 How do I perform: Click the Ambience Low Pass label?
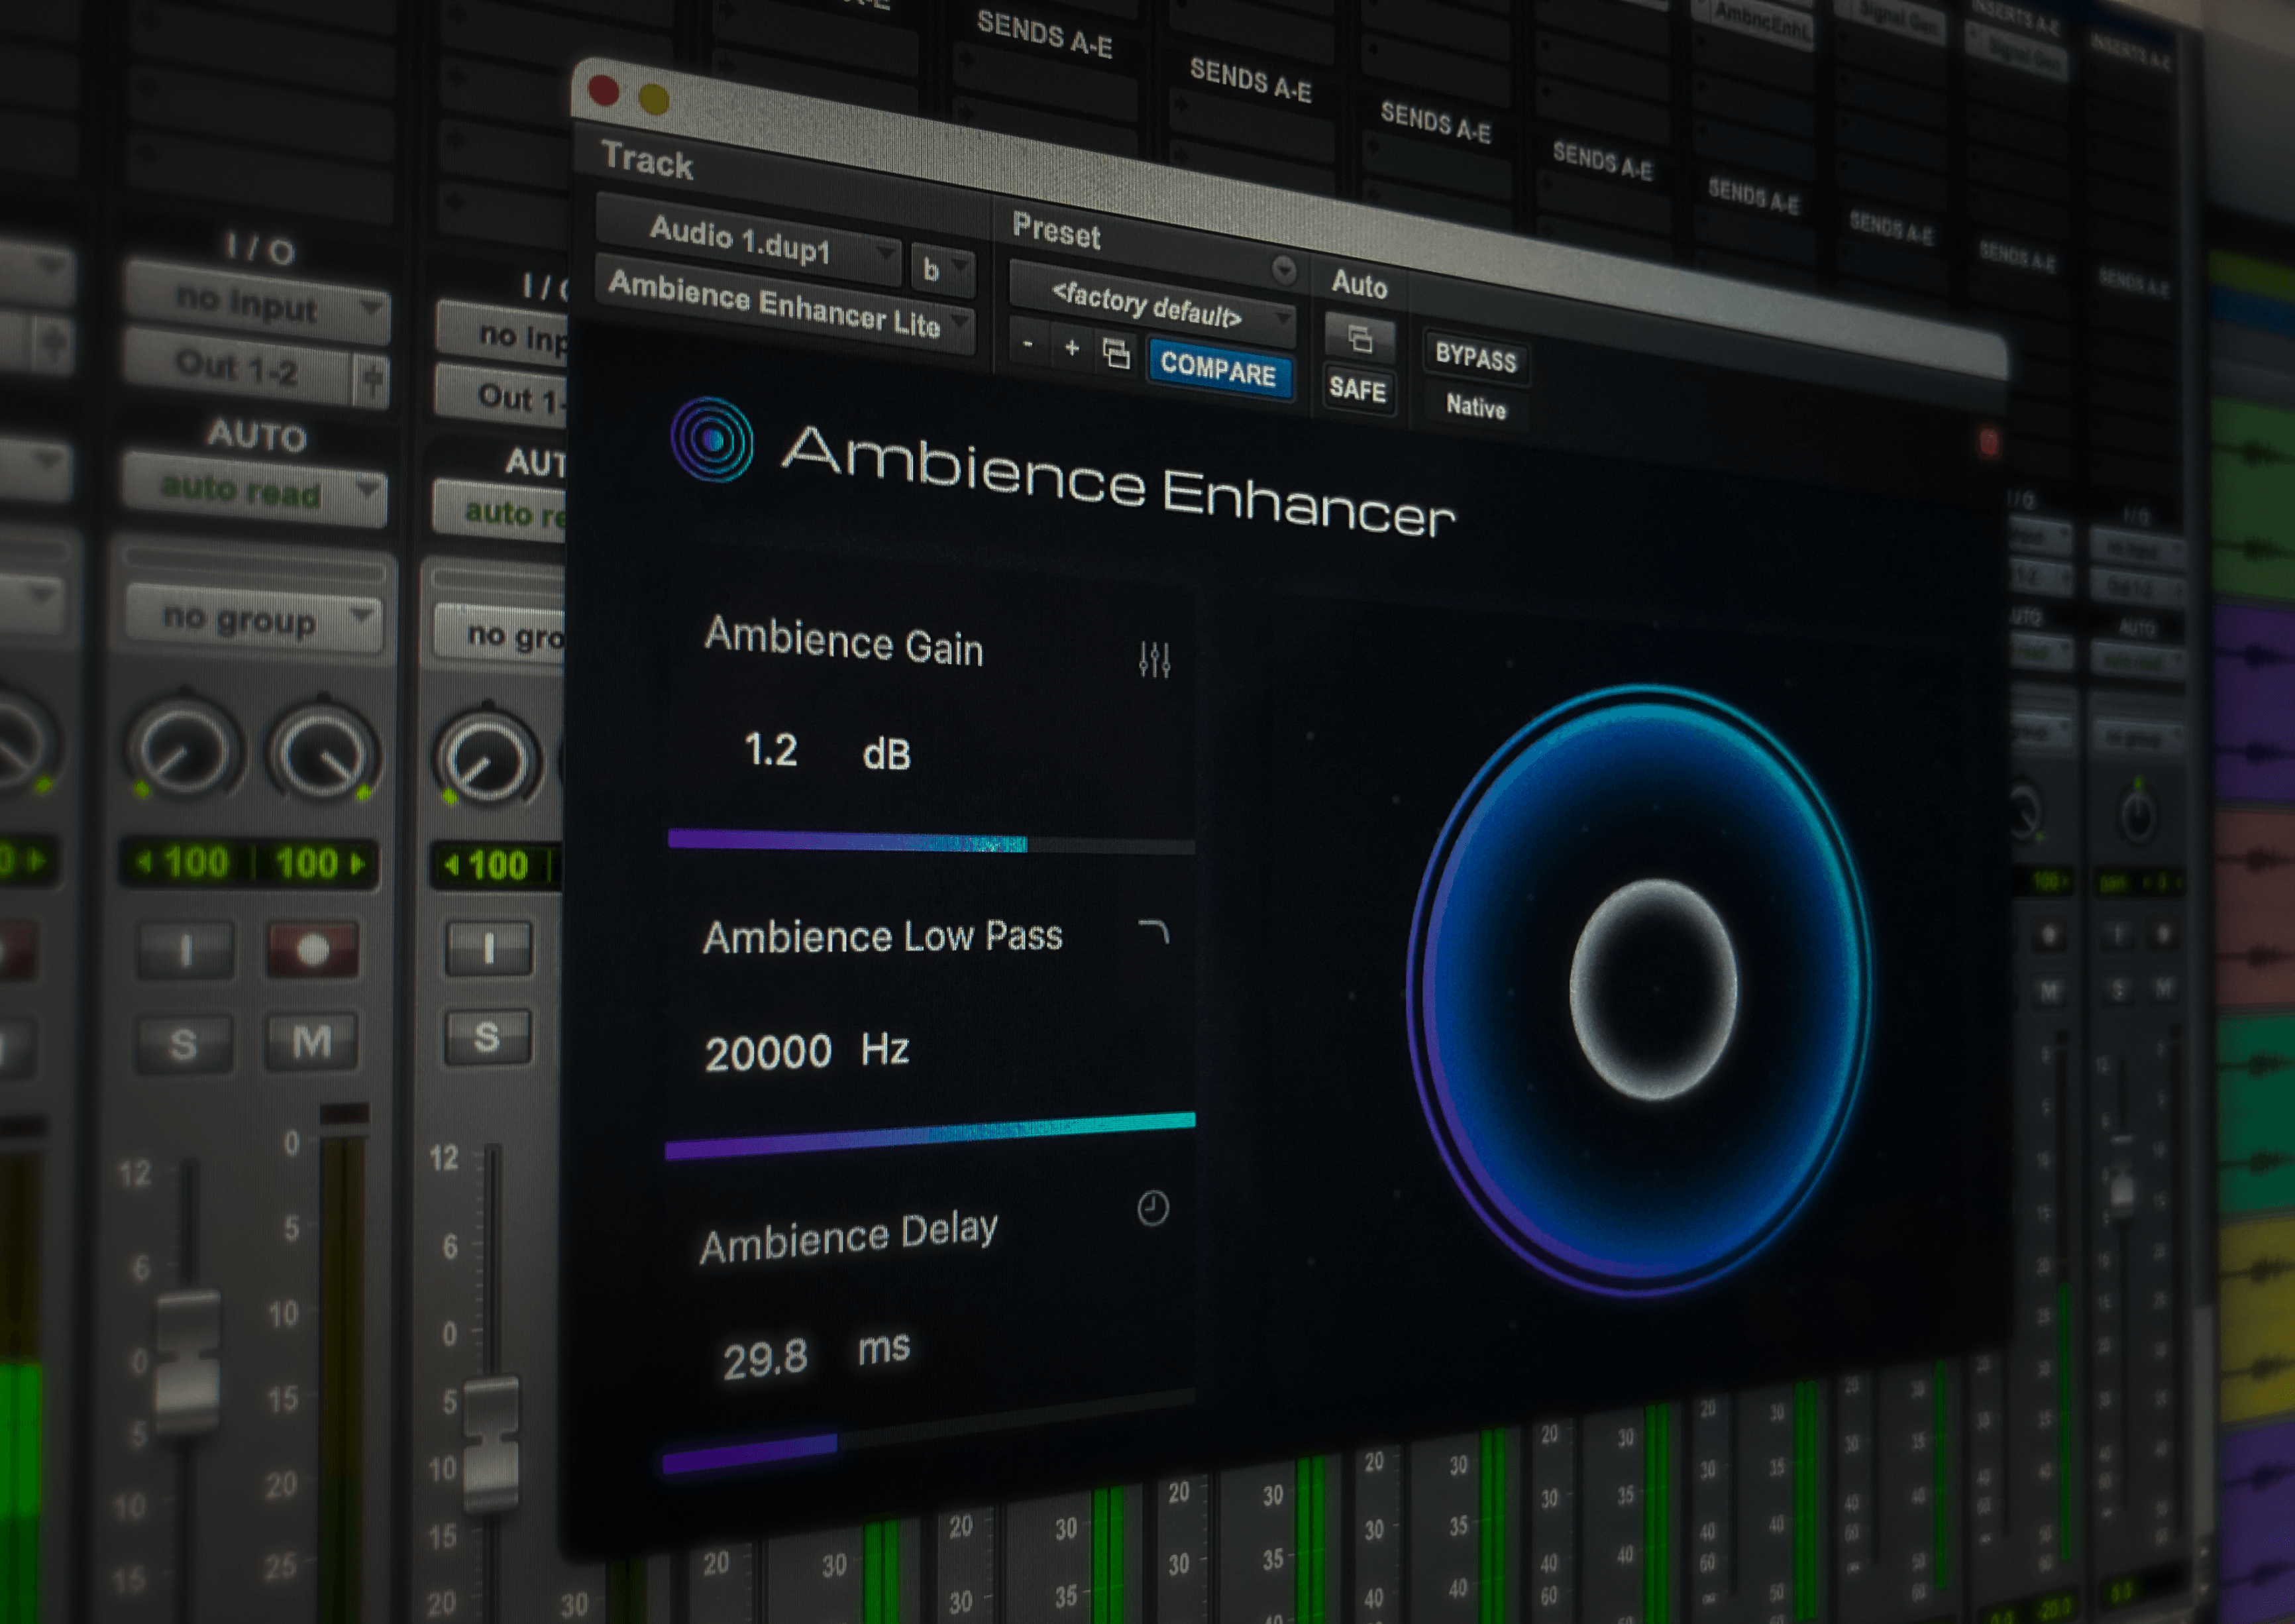pos(882,936)
